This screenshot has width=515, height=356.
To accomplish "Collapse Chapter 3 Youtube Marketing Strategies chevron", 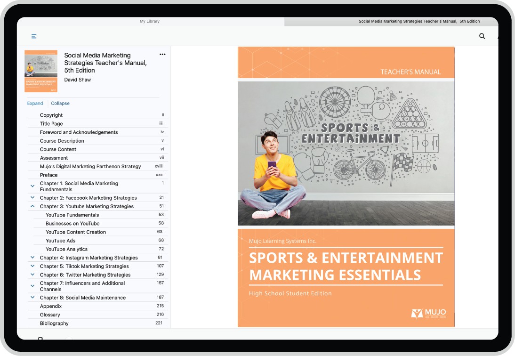I will 32,206.
